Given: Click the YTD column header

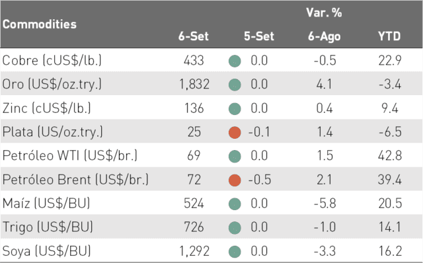Looking at the screenshot, I should pos(389,36).
